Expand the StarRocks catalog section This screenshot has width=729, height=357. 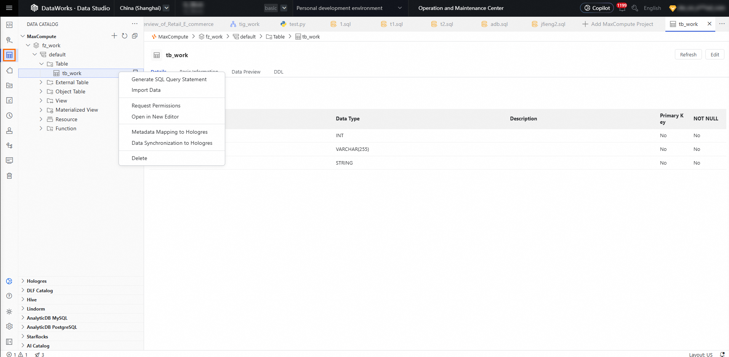(22, 336)
